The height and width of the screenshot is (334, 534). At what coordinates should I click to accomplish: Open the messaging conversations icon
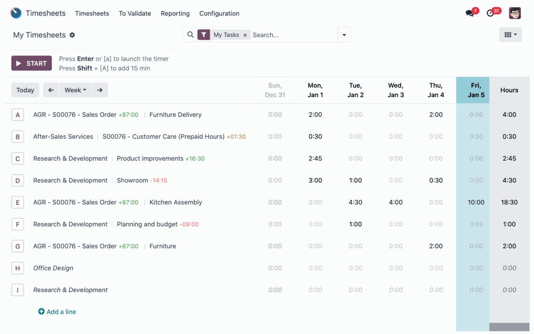pos(470,13)
